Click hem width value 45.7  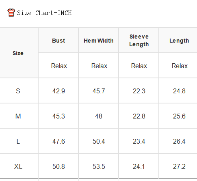click(x=99, y=91)
